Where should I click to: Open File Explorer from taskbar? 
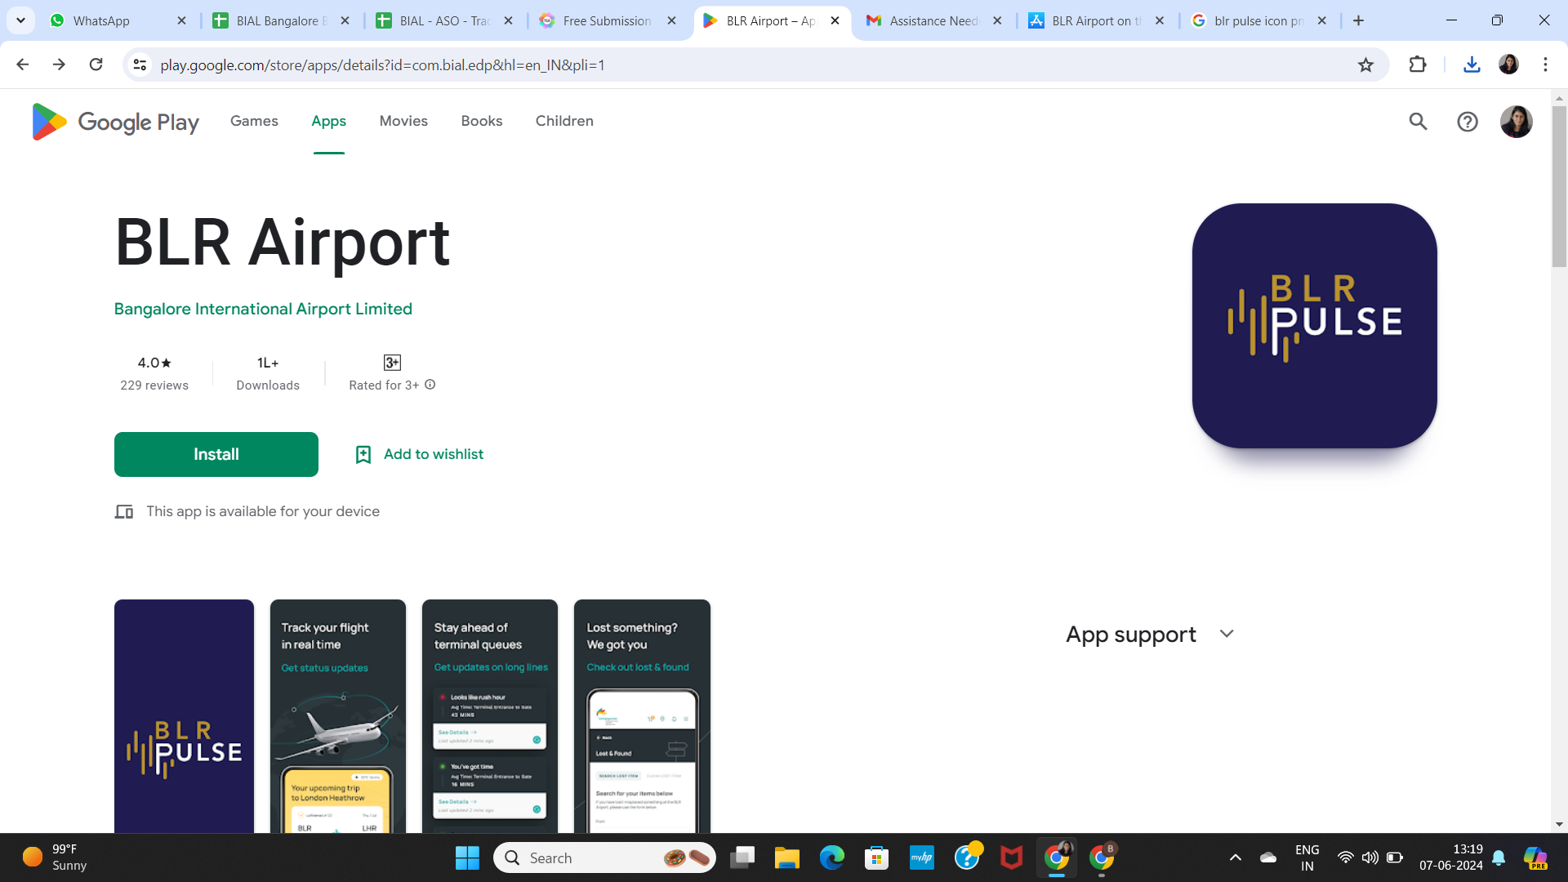click(x=786, y=857)
